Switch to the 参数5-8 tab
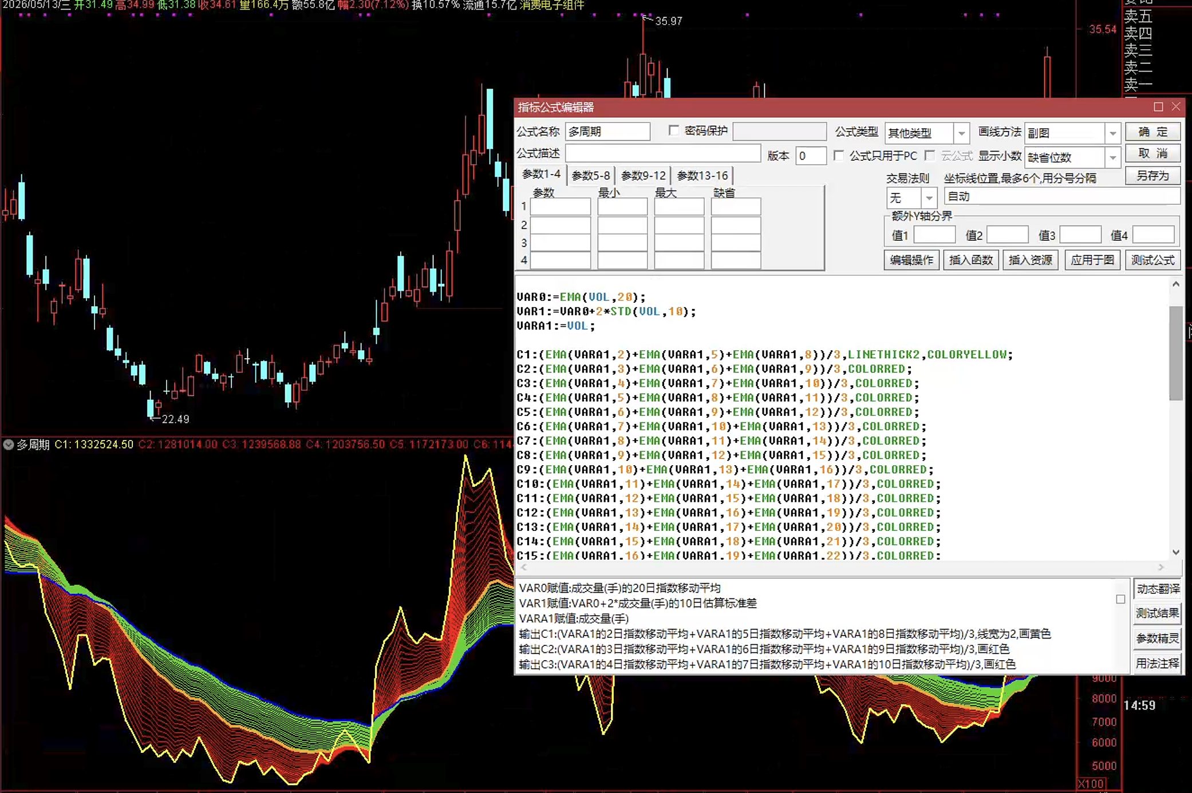Image resolution: width=1192 pixels, height=793 pixels. (590, 176)
